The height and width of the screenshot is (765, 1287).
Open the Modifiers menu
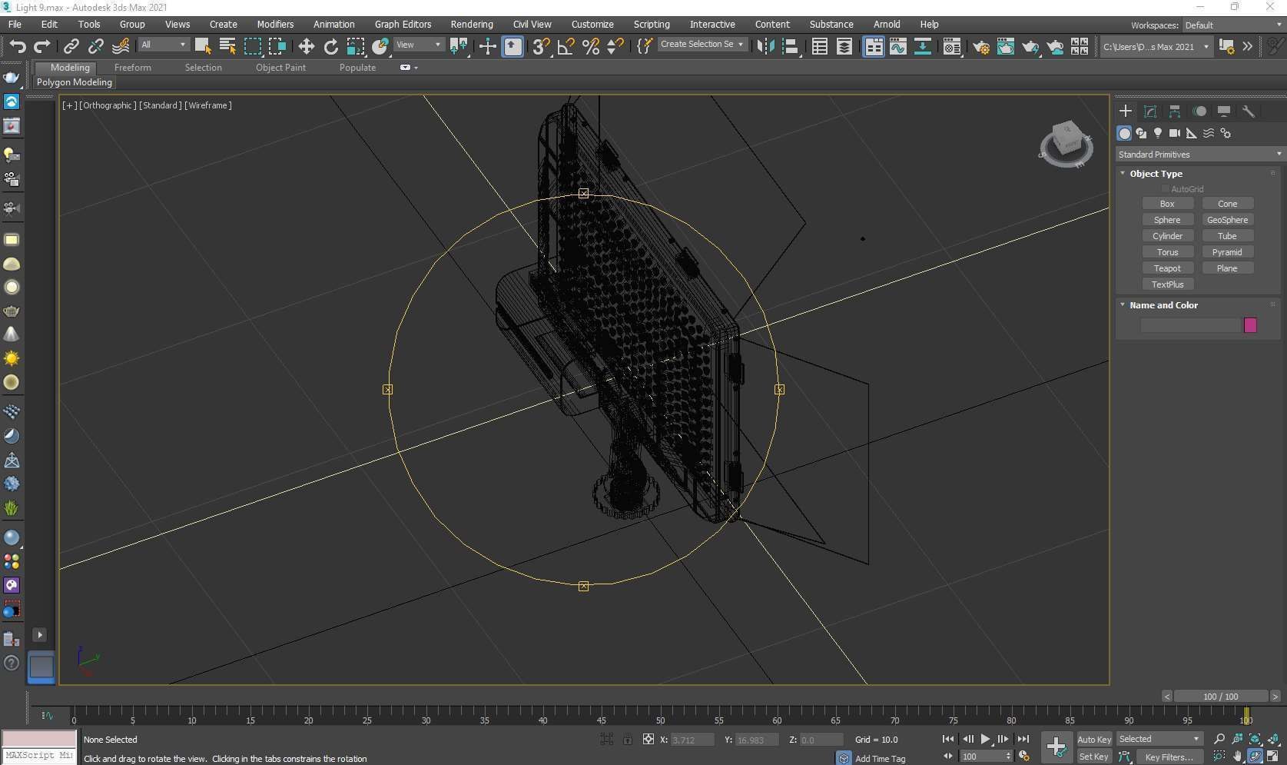tap(275, 25)
